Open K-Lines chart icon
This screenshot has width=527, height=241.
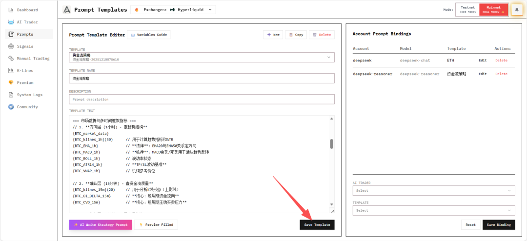11,70
